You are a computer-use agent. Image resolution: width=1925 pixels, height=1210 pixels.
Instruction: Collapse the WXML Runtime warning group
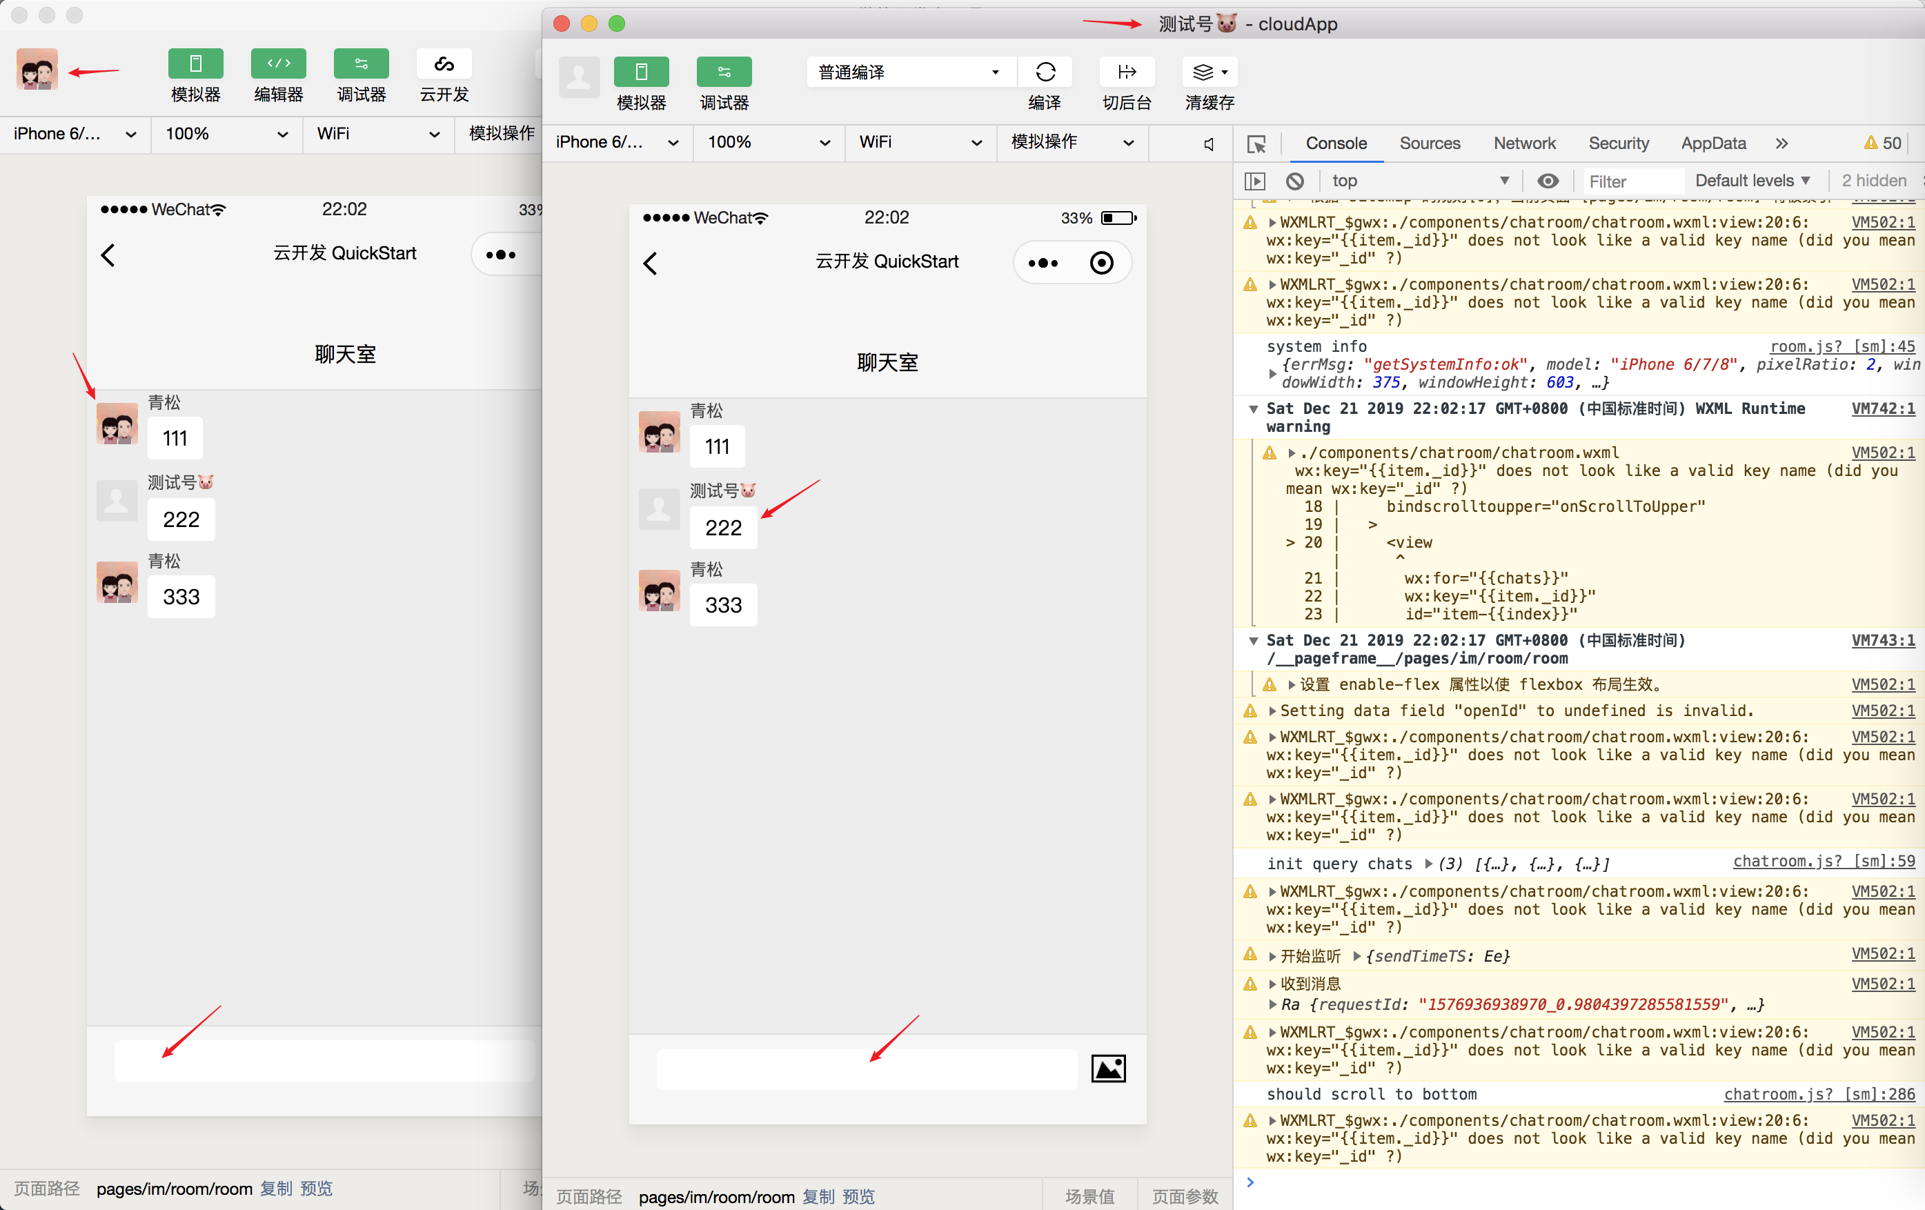coord(1254,409)
